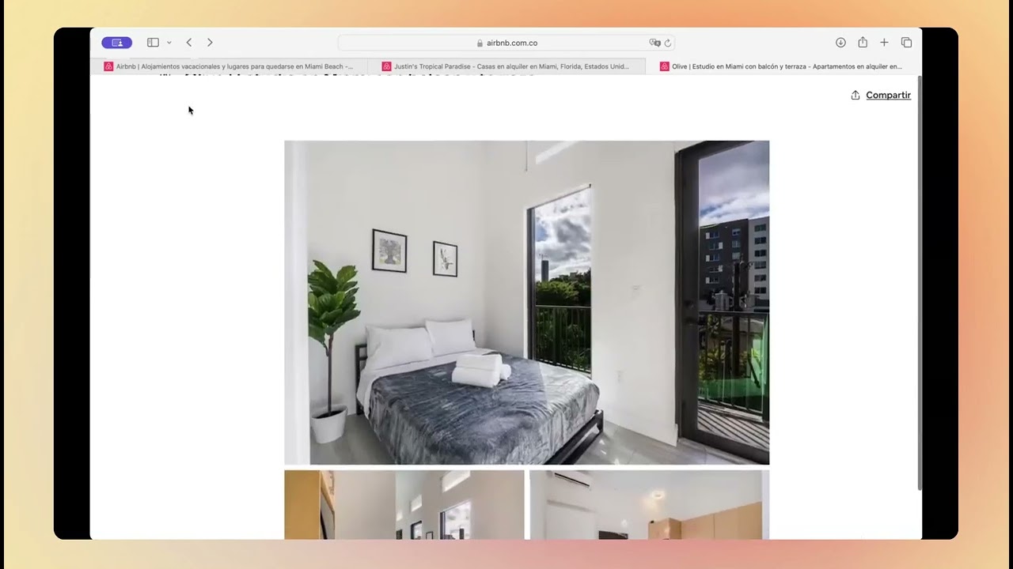
Task: Open the main bedroom photo
Action: [x=526, y=303]
